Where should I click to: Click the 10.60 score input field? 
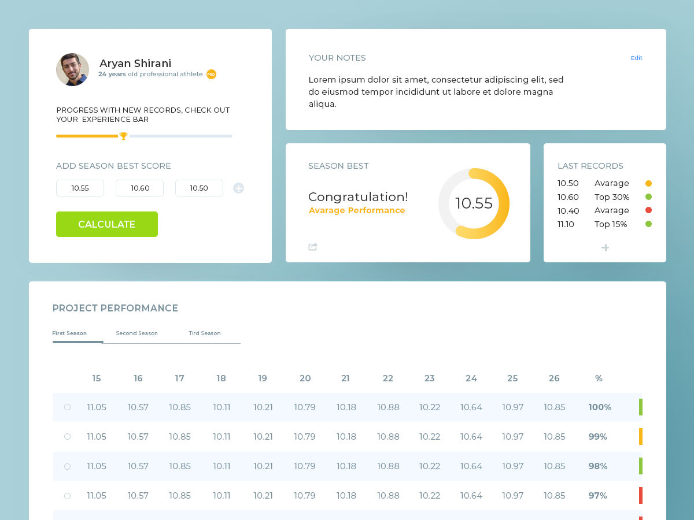139,188
